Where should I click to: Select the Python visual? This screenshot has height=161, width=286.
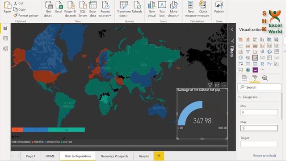(x=269, y=64)
